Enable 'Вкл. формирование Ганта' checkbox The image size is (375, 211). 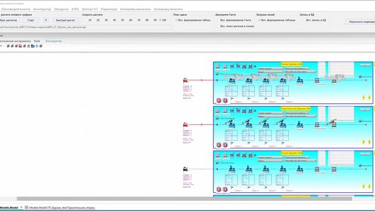[x=234, y=21]
